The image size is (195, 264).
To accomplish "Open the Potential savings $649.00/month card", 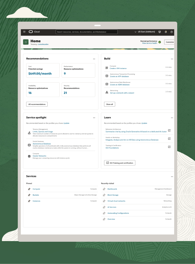I will coord(43,70).
